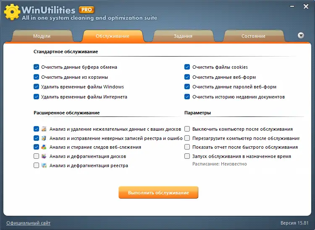315x230 pixels.
Task: Uncheck Анализ и исправление неверных записей реестра
Action: 36,138
